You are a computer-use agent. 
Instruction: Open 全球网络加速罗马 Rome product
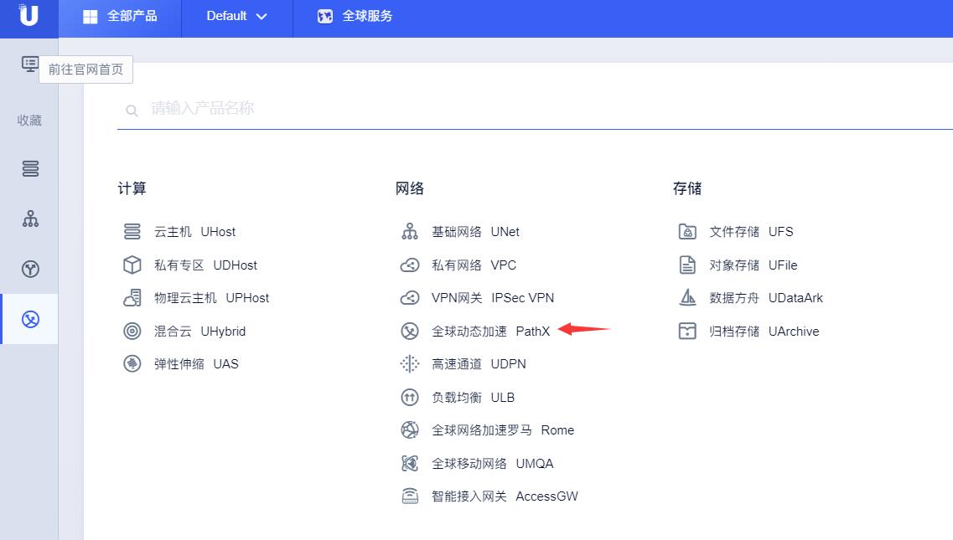[x=503, y=430]
